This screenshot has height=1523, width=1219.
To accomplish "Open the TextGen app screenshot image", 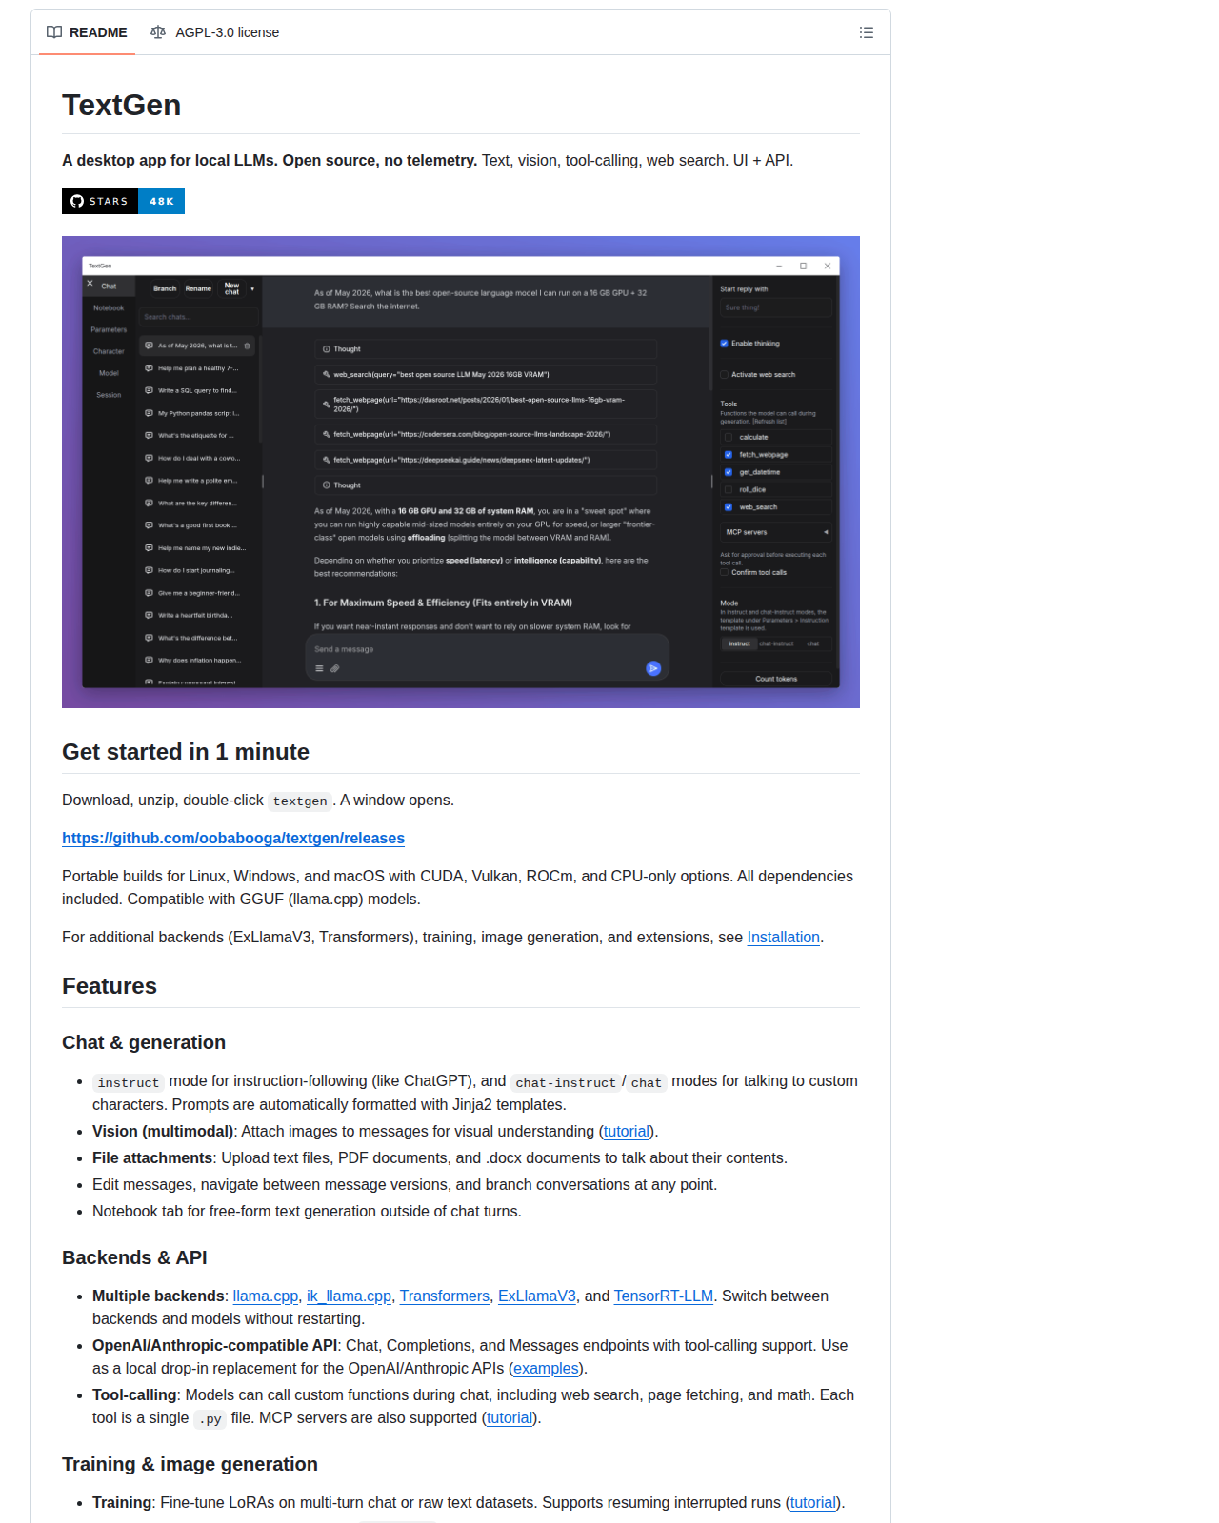I will 461,472.
